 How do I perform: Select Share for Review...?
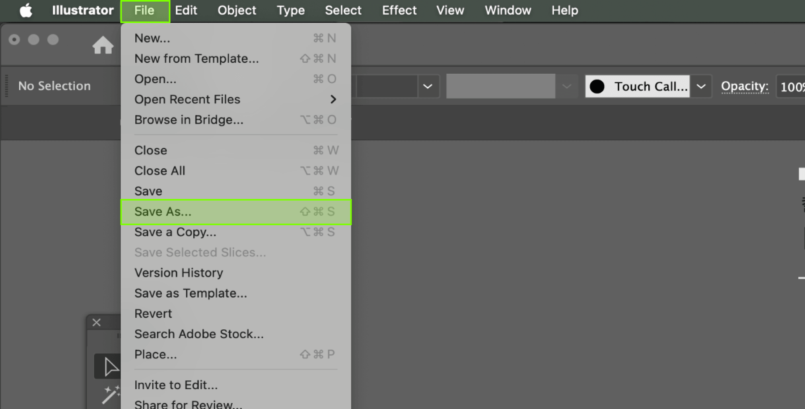pos(236,403)
